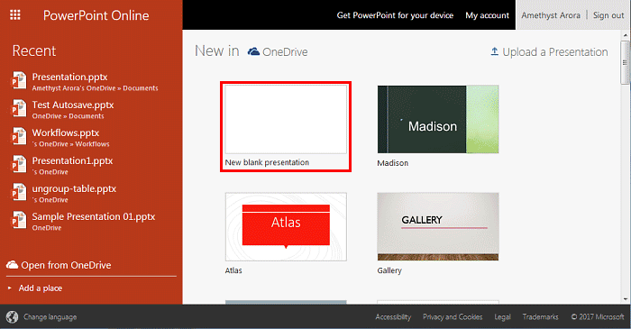Click the Gallery caption text

pos(389,270)
